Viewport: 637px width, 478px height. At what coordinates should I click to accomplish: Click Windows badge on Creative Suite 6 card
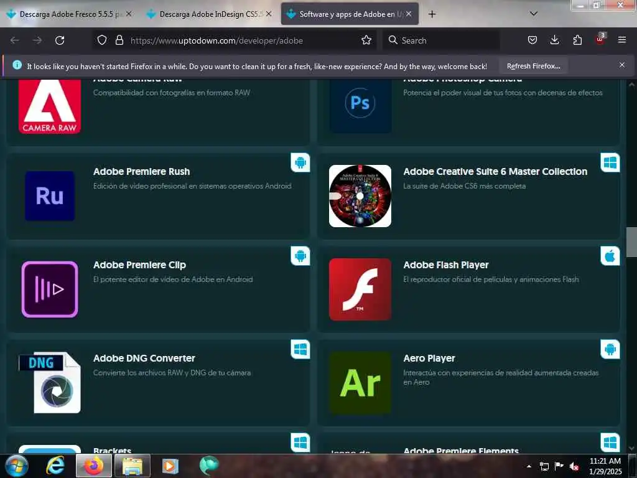[610, 162]
